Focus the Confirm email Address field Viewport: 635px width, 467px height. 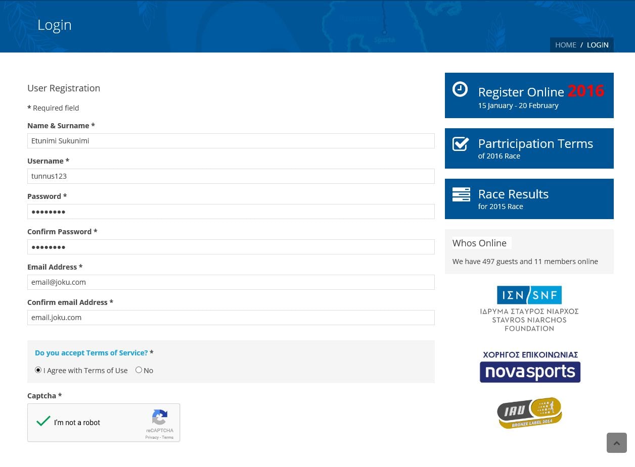coord(231,318)
